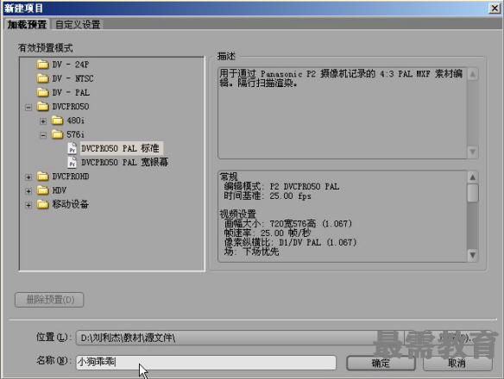Click the 画幅大小: 720宽576高 text
Viewport: 504px width, 379px height.
point(270,223)
